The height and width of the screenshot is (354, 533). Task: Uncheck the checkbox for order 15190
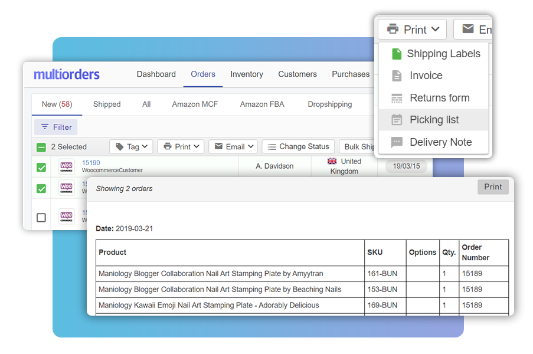(41, 167)
